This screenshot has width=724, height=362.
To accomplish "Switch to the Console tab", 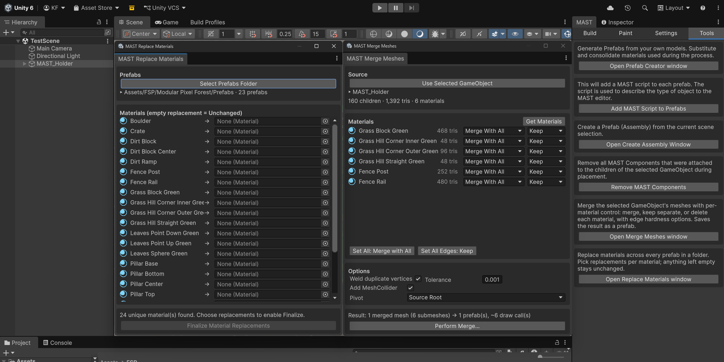I will (x=57, y=343).
